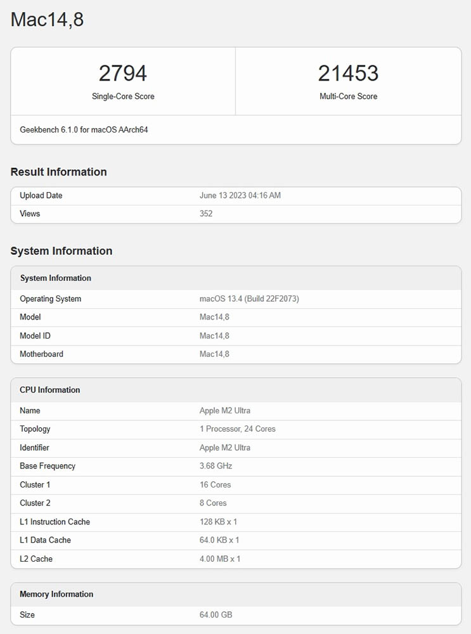Click the L2 Cache value 4.00 MB
The height and width of the screenshot is (634, 471).
pos(220,559)
